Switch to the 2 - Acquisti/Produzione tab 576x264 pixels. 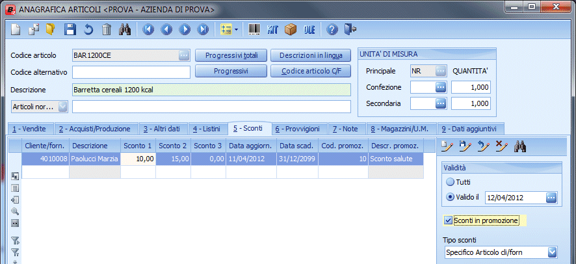coord(96,129)
